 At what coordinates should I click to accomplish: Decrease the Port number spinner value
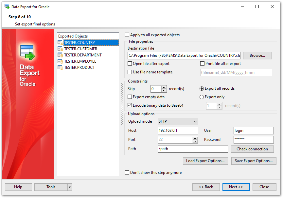tap(195, 141)
